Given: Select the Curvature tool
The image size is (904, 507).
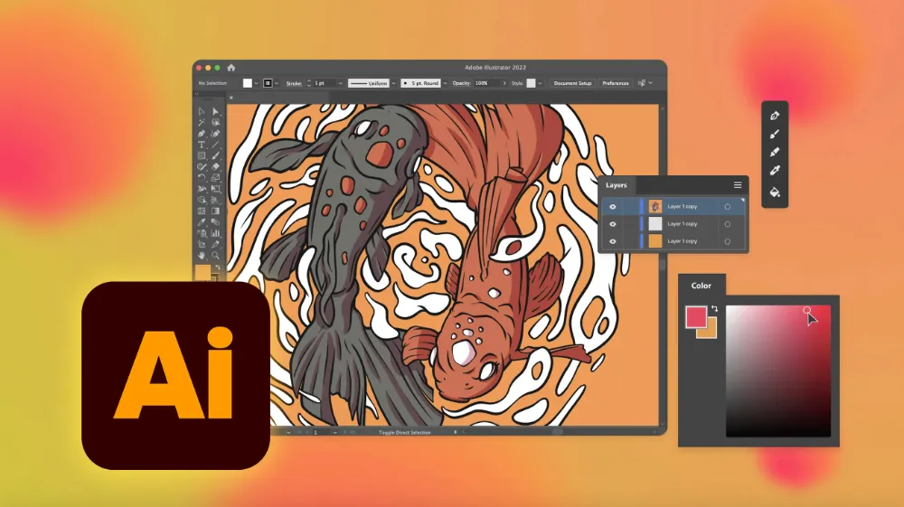Looking at the screenshot, I should pos(216,133).
